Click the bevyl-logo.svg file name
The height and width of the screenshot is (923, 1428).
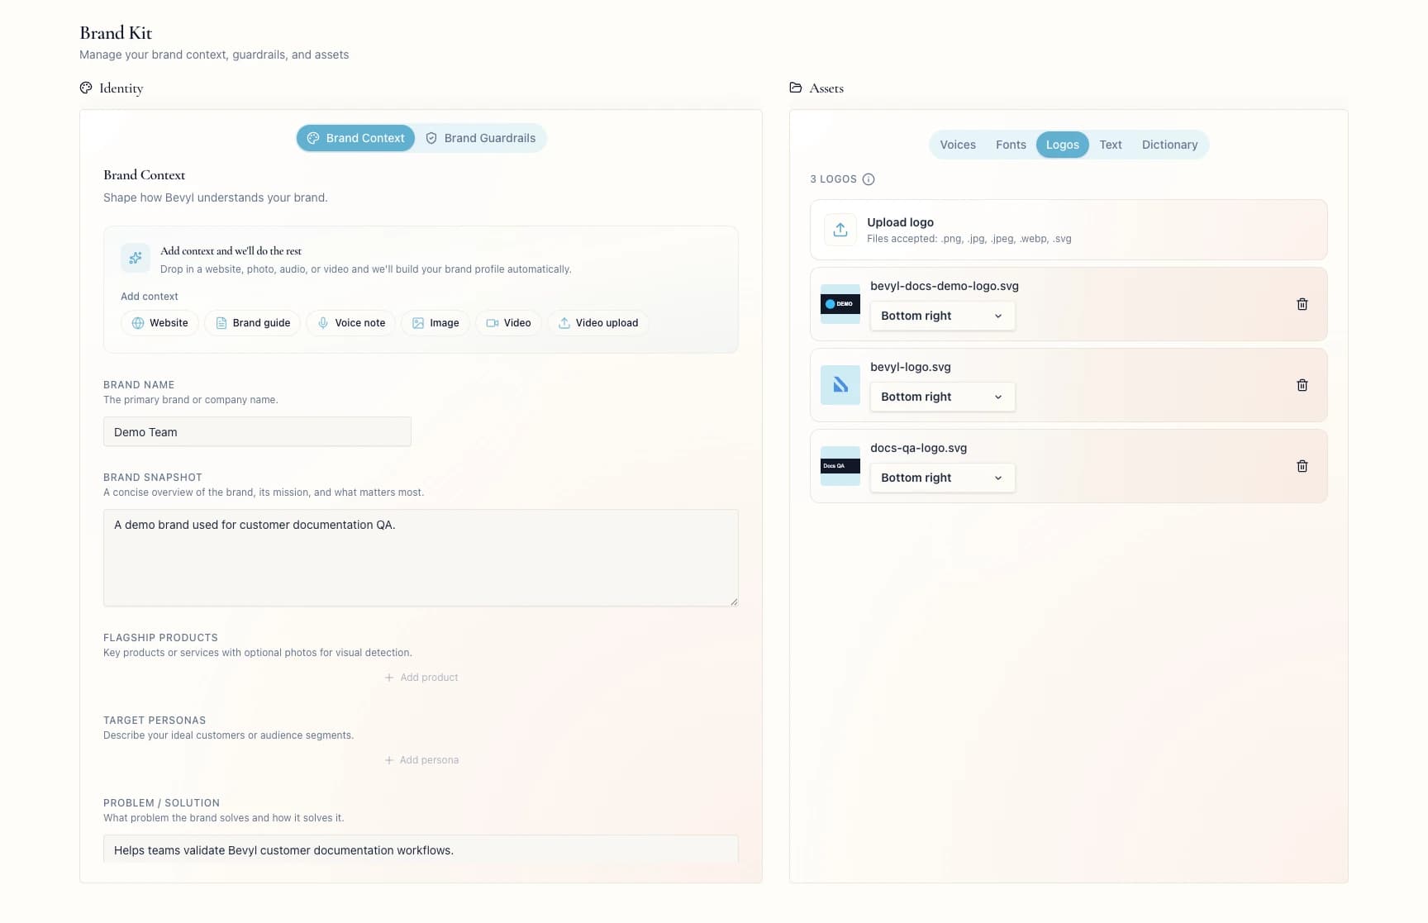coord(911,367)
